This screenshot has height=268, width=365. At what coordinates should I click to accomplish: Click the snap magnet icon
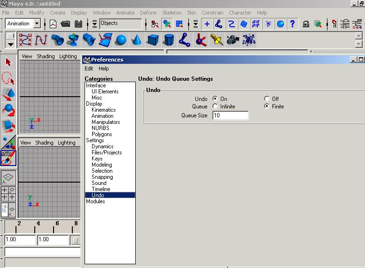pyautogui.click(x=334, y=24)
